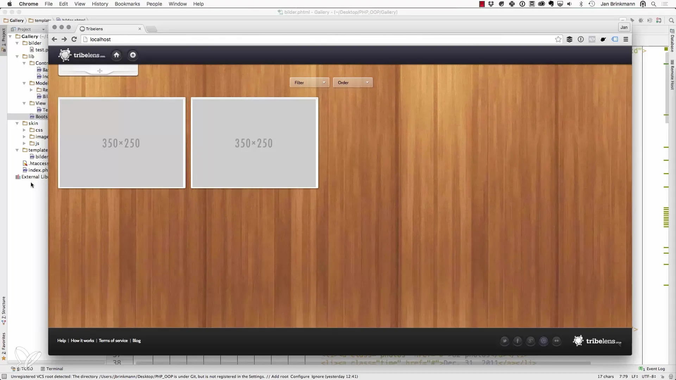Open the Order dropdown
Screen dimensions: 676x380
(x=353, y=83)
